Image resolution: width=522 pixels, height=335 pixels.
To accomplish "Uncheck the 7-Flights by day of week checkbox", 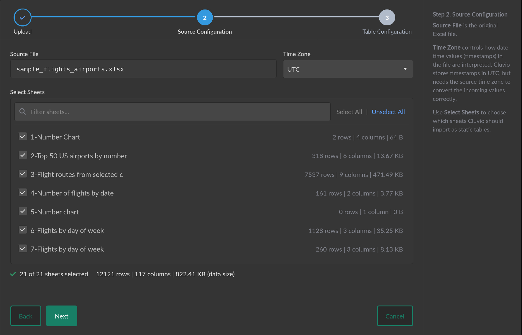I will [x=23, y=248].
